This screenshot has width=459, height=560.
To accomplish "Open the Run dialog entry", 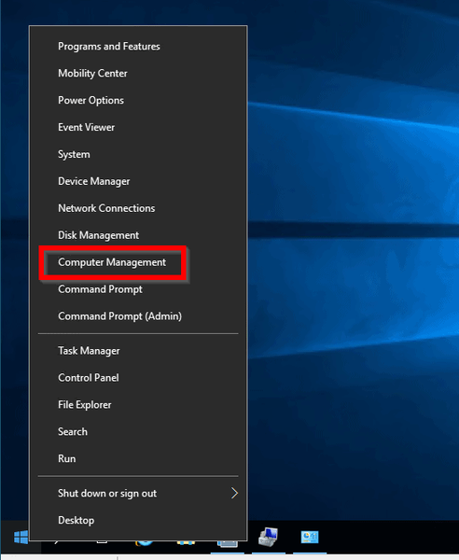I will (138, 458).
